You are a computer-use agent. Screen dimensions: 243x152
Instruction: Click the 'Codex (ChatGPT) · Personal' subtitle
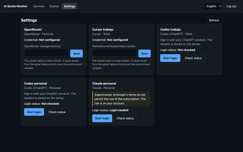point(42,88)
